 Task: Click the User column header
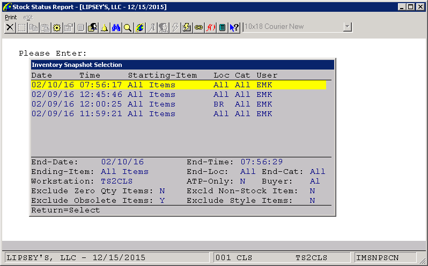pyautogui.click(x=267, y=75)
